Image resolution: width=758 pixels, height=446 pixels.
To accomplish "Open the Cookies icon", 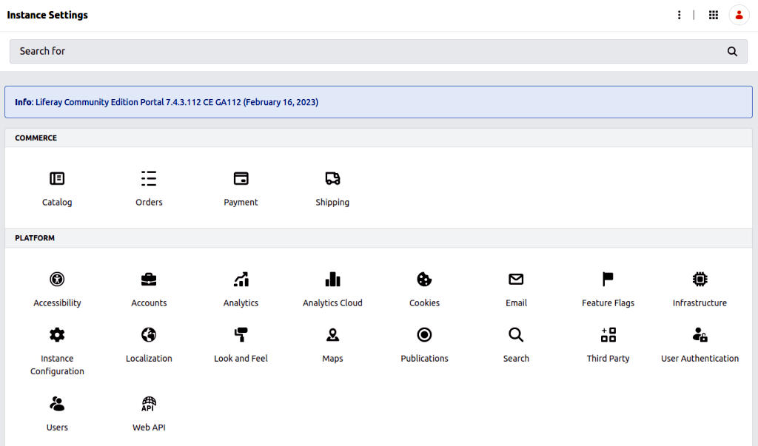I will (x=424, y=279).
